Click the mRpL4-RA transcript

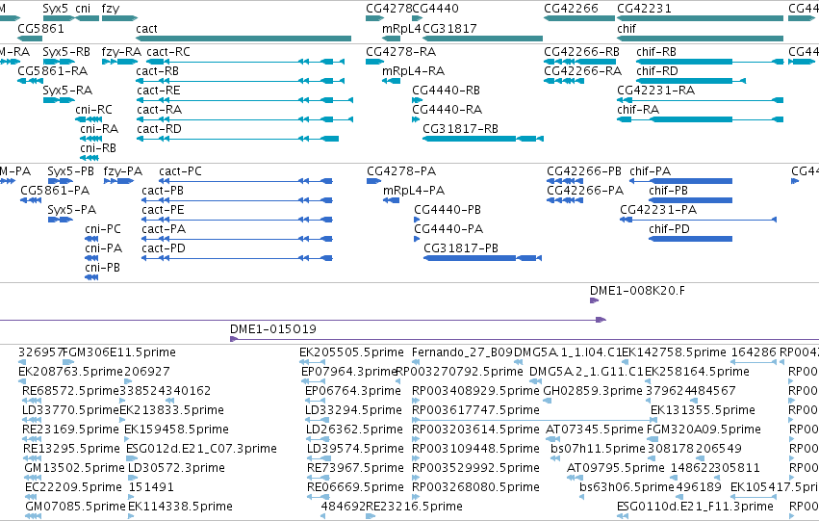coord(392,81)
